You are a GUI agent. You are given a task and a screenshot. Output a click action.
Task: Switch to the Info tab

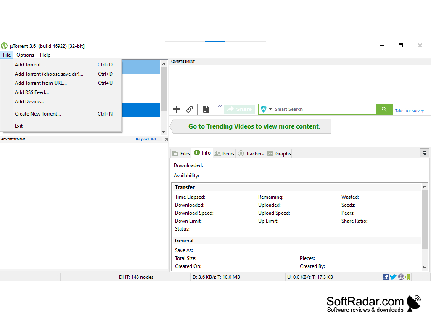click(202, 153)
